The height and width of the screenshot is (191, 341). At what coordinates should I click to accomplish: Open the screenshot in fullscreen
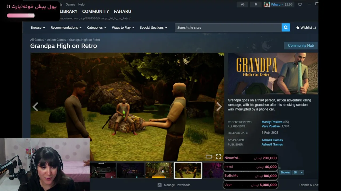coord(218,157)
